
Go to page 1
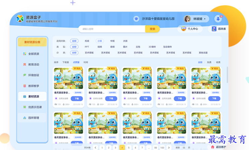(102, 147)
